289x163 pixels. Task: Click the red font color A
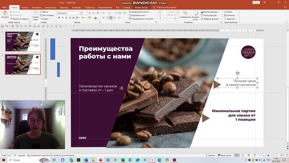point(95,18)
